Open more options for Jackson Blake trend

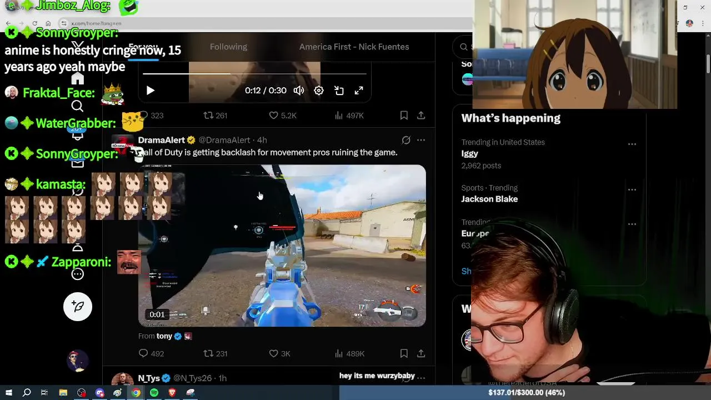pyautogui.click(x=632, y=189)
